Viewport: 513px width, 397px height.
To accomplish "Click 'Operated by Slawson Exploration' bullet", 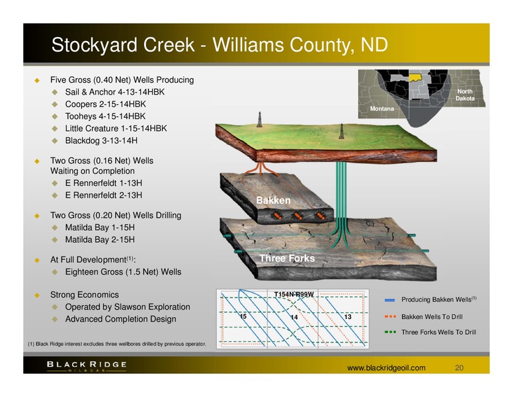I will 128,307.
